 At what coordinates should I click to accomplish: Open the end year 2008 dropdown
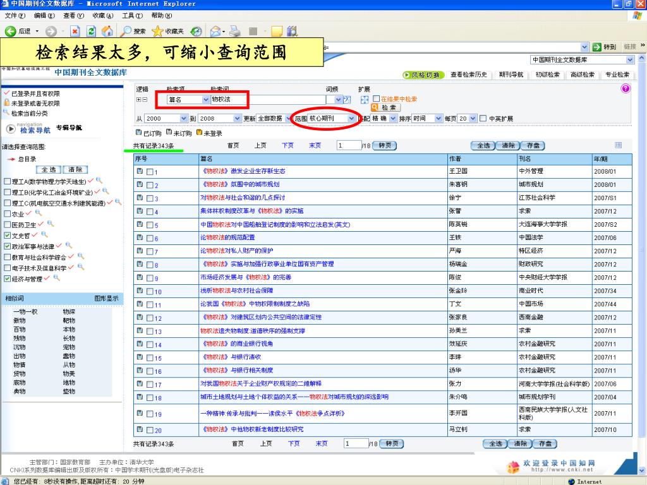(x=237, y=118)
